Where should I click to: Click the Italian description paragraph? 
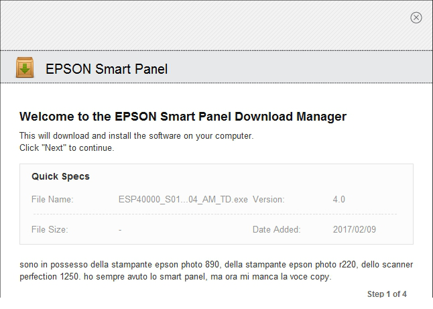pos(216,271)
